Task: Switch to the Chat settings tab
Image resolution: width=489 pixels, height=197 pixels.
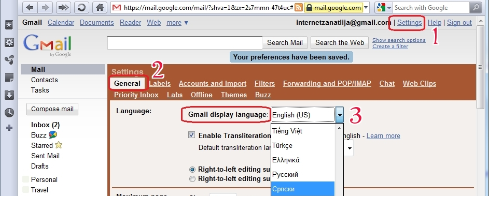Action: pyautogui.click(x=387, y=83)
